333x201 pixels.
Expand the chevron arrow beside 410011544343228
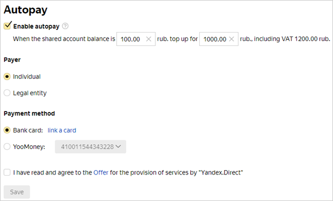click(118, 146)
